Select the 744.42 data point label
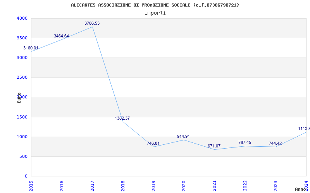This screenshot has height=193, width=310. [x=275, y=143]
